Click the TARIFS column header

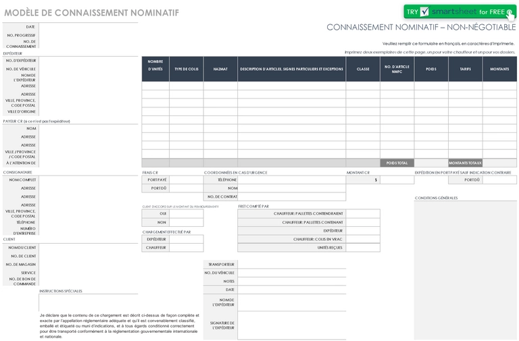466,69
